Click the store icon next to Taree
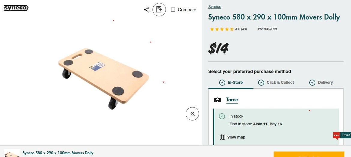 click(x=217, y=100)
